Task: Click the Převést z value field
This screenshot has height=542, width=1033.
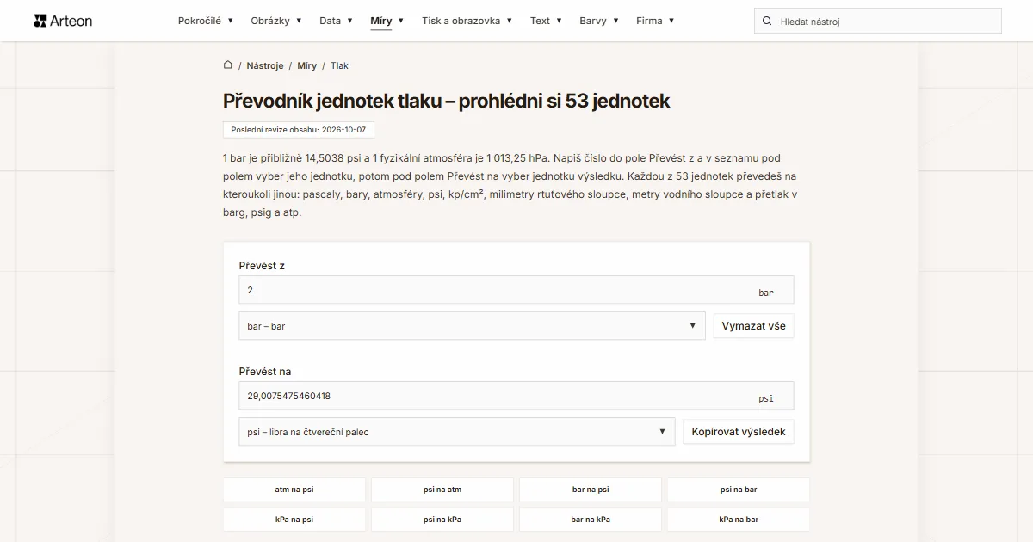Action: tap(516, 290)
